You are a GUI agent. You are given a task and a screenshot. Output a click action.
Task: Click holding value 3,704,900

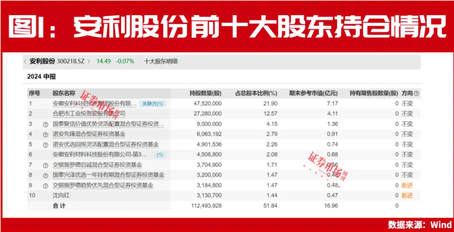(210, 165)
